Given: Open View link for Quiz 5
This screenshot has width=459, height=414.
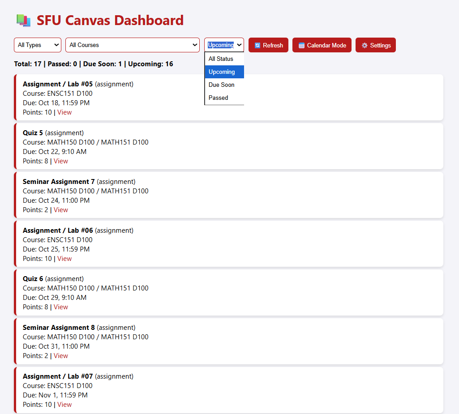Looking at the screenshot, I should [x=61, y=161].
